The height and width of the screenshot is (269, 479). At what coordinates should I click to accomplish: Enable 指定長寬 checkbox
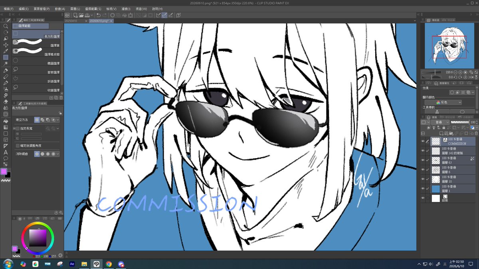point(18,128)
